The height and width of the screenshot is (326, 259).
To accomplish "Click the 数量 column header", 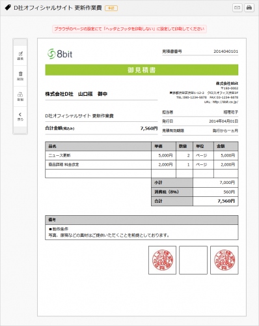I will (x=184, y=146).
